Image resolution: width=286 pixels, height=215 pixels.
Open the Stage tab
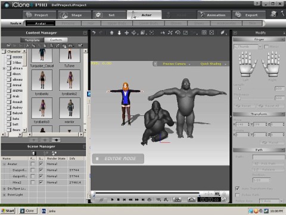click(74, 15)
